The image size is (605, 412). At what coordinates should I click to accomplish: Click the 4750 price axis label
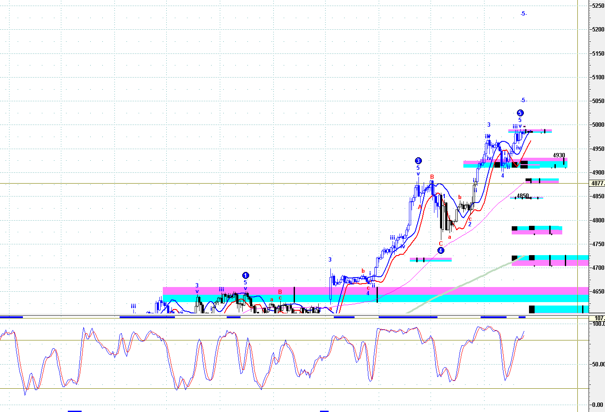click(598, 244)
